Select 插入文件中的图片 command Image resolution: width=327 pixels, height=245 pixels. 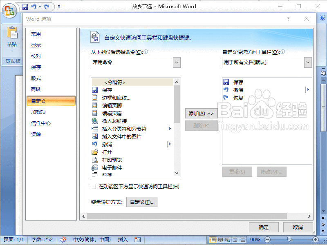click(x=132, y=136)
